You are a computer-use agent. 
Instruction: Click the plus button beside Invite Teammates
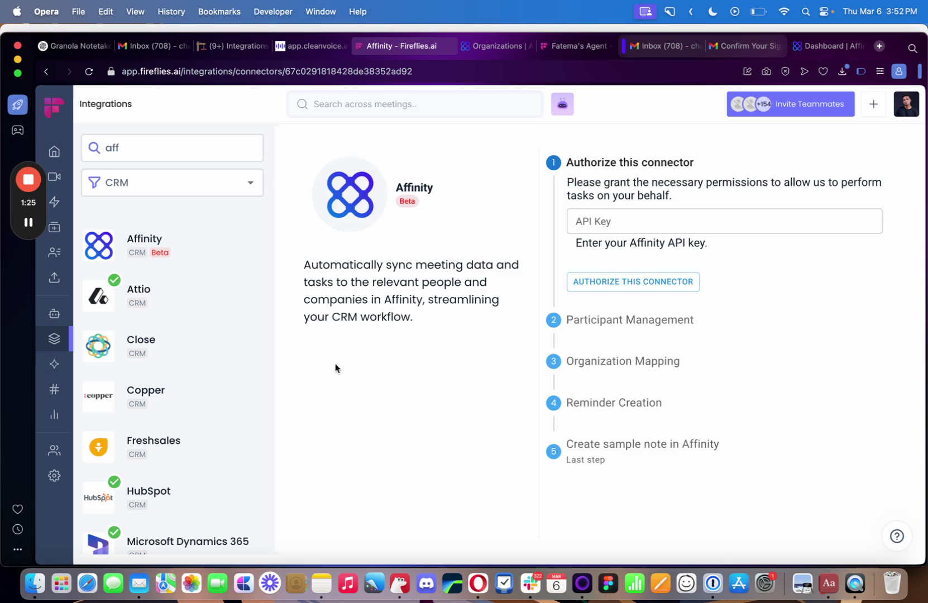click(x=873, y=104)
